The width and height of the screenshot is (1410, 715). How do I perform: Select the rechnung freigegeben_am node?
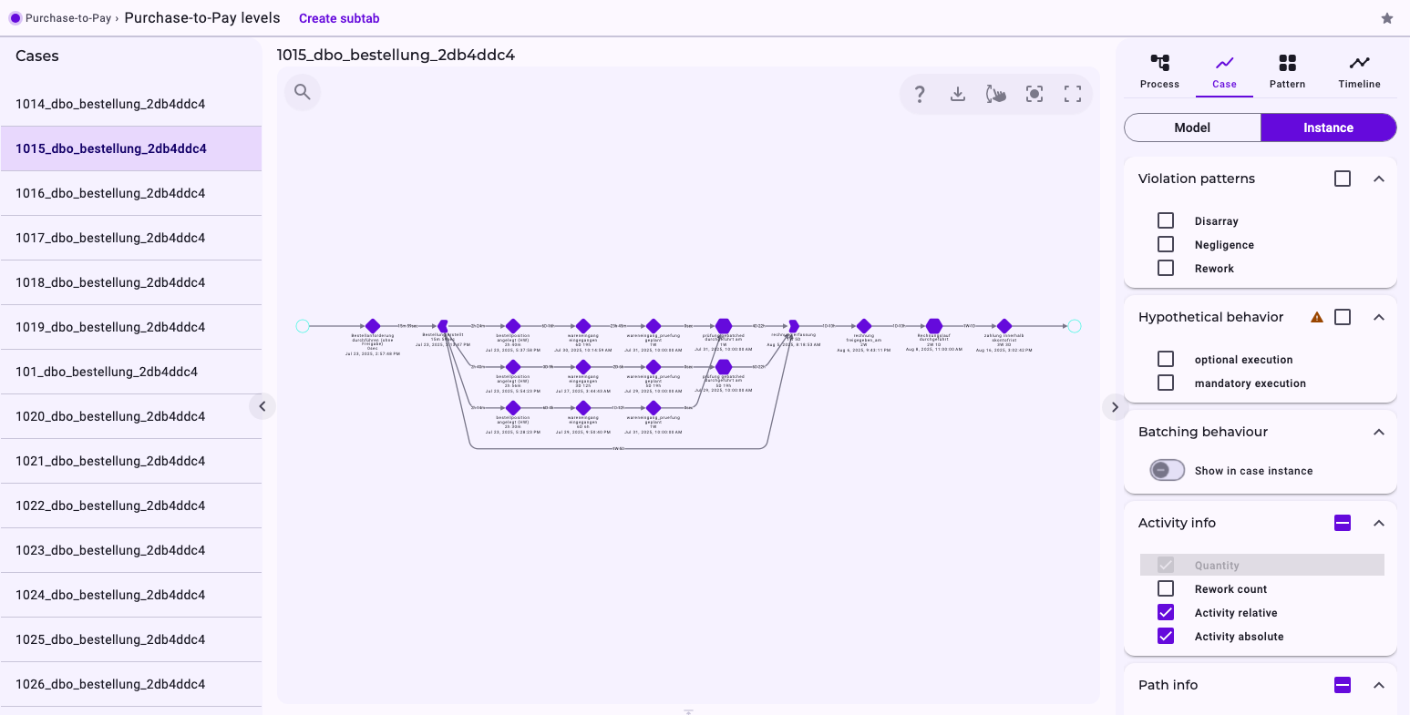click(864, 326)
